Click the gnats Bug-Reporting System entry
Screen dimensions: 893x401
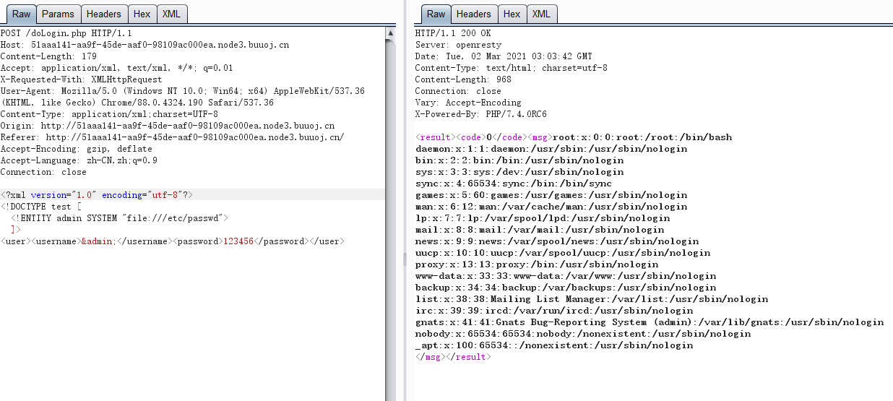point(650,322)
